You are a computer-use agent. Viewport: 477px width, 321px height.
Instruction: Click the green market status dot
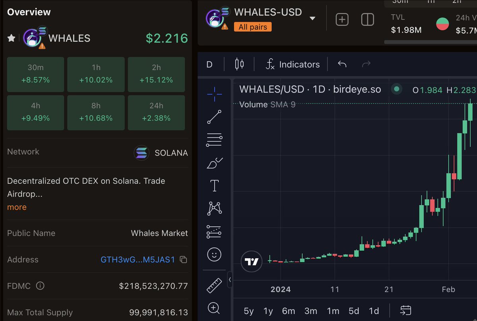pos(396,90)
